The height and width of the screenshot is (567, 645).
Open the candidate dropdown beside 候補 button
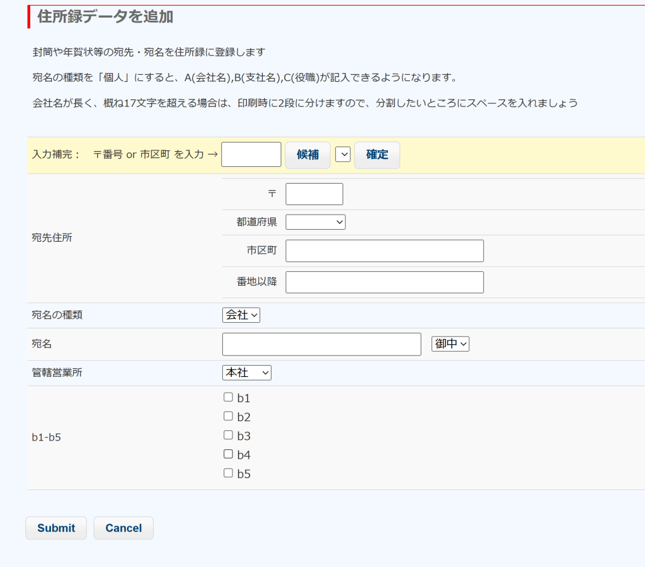(342, 154)
